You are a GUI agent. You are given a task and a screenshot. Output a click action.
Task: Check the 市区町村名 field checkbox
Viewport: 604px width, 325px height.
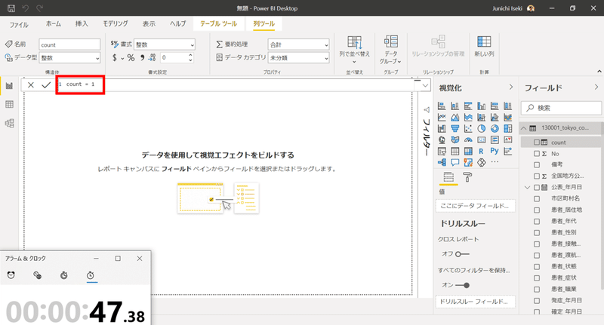[x=537, y=198]
